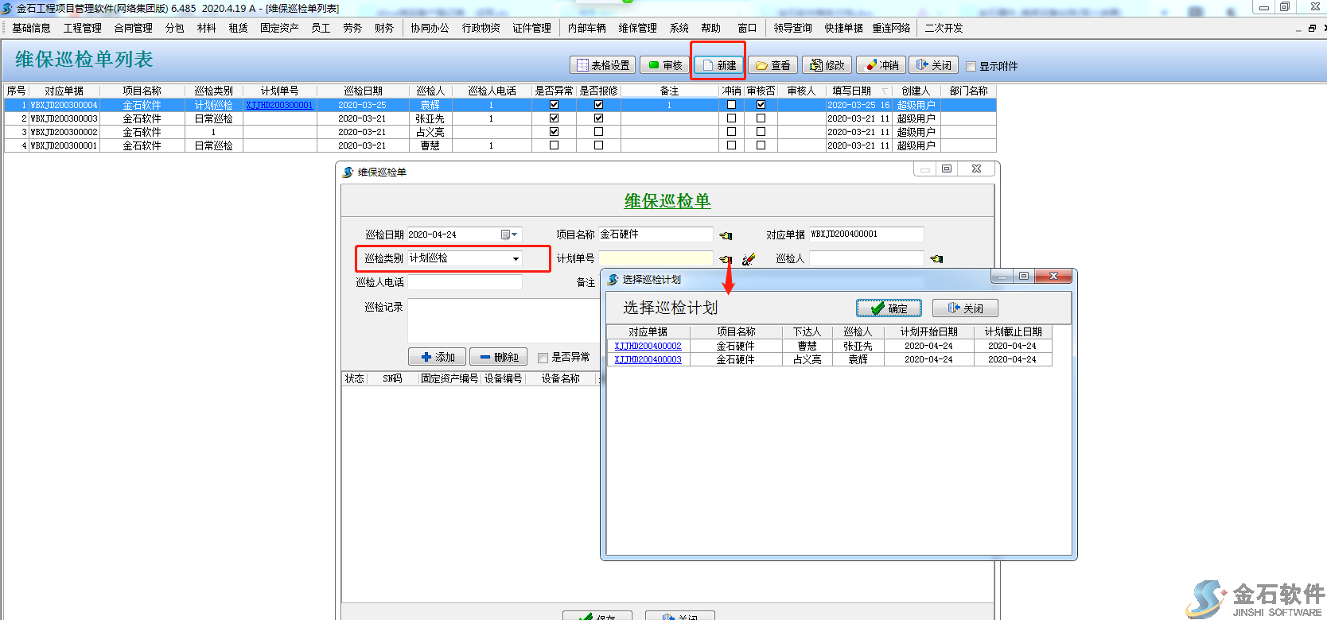This screenshot has width=1327, height=620.
Task: Enable the 显示附件 checkbox
Action: click(x=971, y=66)
